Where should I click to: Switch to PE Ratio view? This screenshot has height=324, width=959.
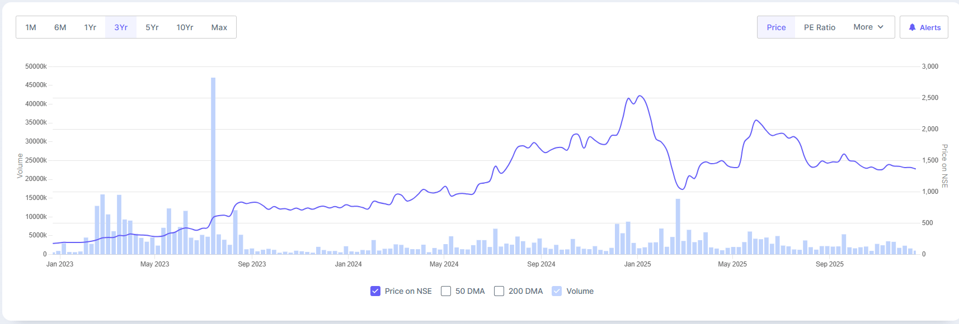tap(820, 27)
